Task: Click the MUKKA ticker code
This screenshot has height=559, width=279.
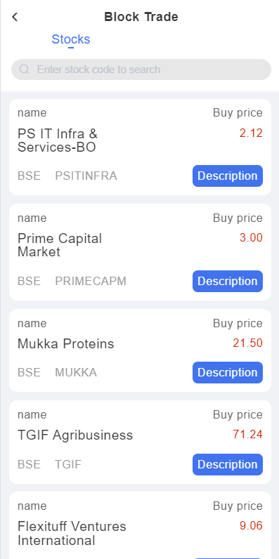Action: coord(76,372)
